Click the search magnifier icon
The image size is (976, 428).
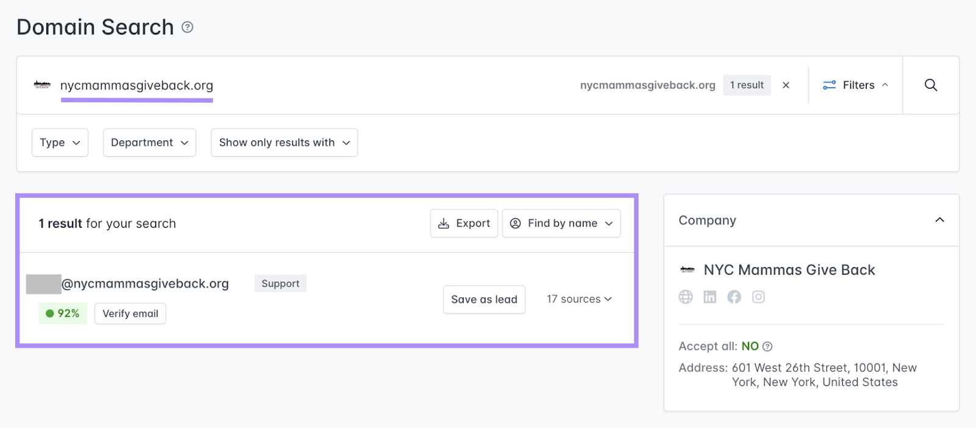click(931, 85)
